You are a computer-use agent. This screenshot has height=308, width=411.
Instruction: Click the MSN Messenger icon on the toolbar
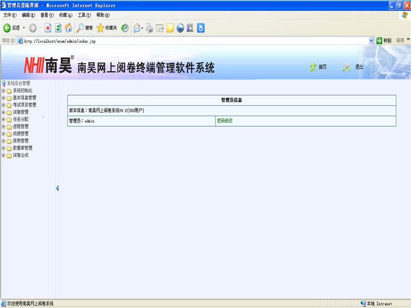(x=200, y=28)
